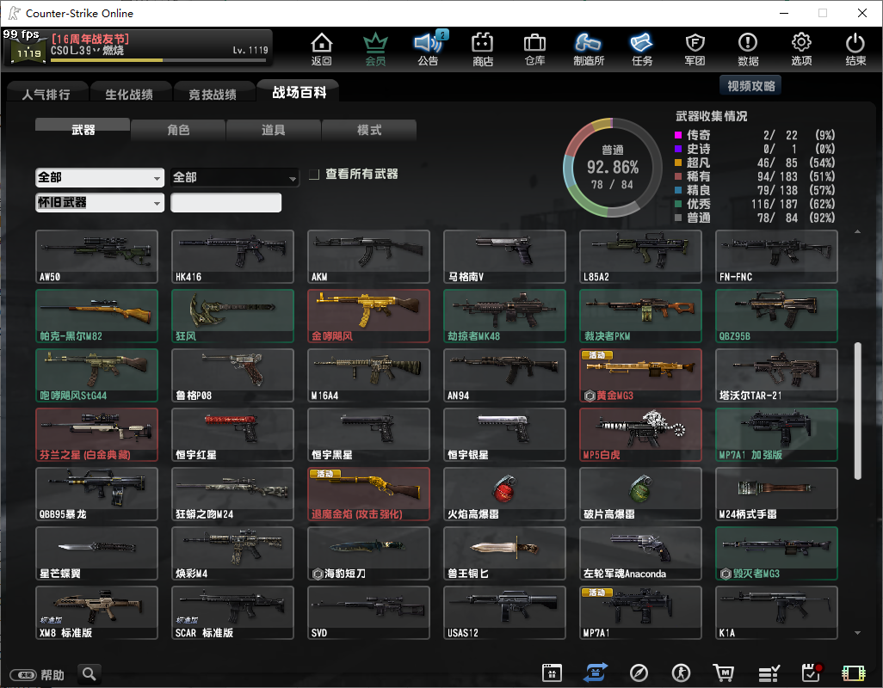Open the calendar check icon with red dot
883x688 pixels.
point(812,673)
